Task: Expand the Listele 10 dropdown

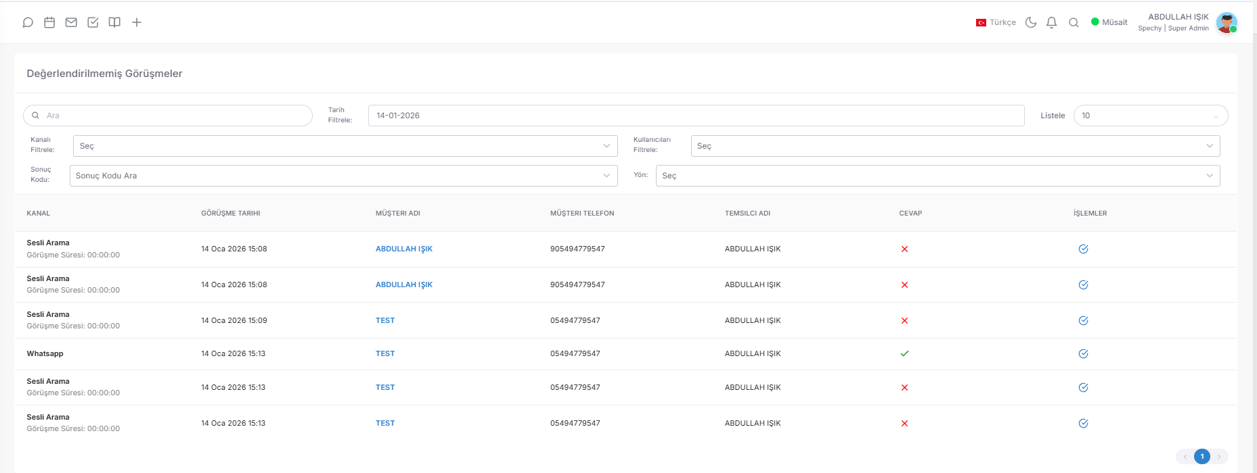Action: pos(1151,116)
